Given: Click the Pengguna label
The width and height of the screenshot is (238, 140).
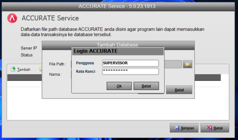Looking at the screenshot, I should (85, 63).
